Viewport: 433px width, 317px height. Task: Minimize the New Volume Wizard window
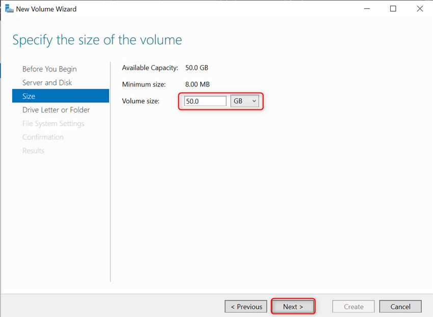[x=366, y=9]
